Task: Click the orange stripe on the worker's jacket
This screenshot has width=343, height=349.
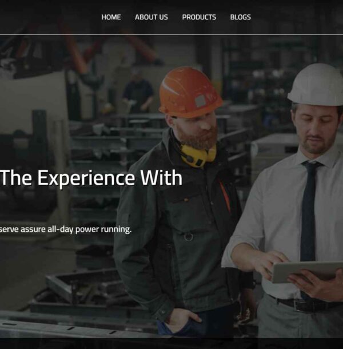Action: 225,196
